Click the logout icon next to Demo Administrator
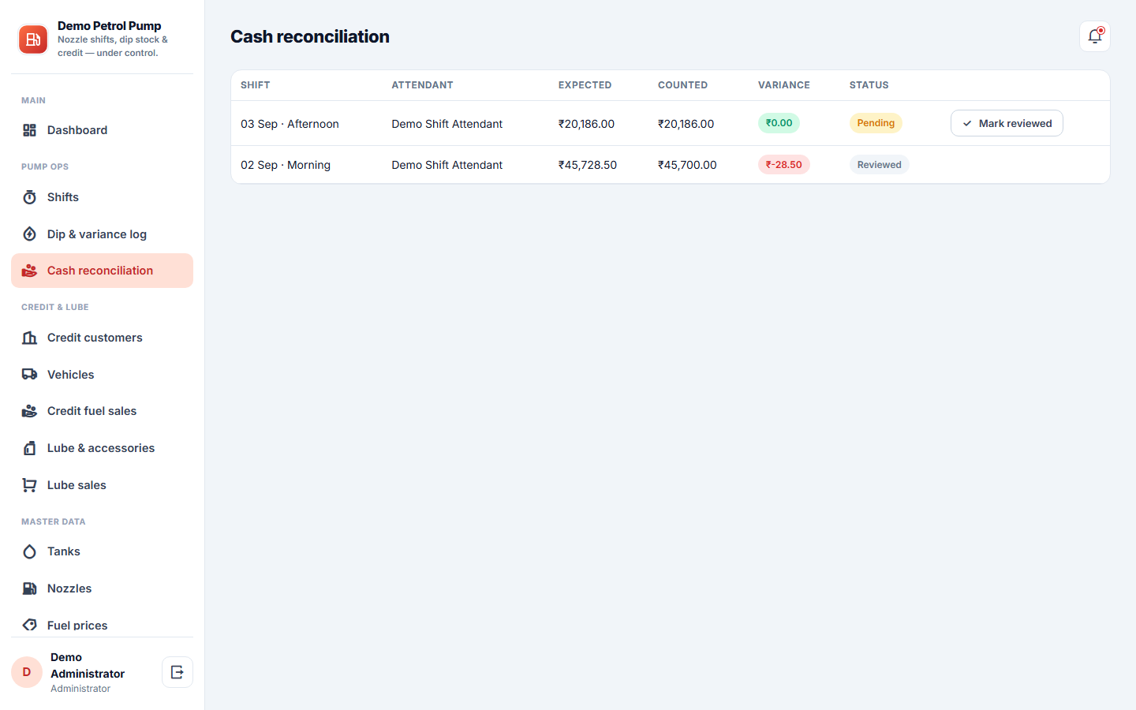 tap(177, 672)
